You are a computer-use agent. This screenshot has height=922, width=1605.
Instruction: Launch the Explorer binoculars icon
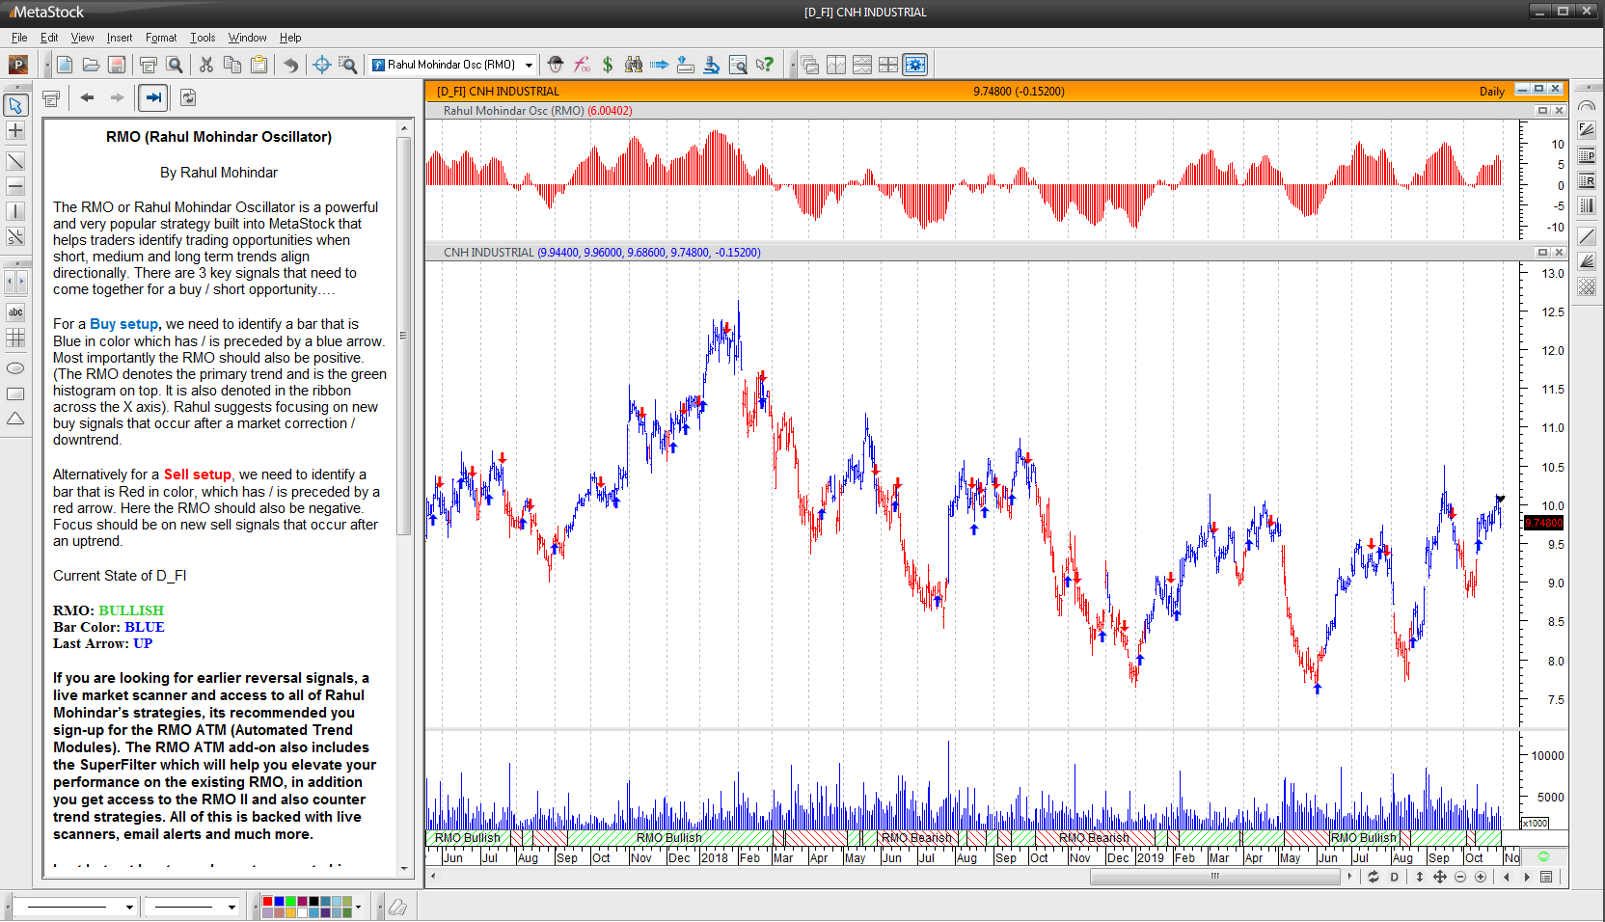[x=634, y=65]
